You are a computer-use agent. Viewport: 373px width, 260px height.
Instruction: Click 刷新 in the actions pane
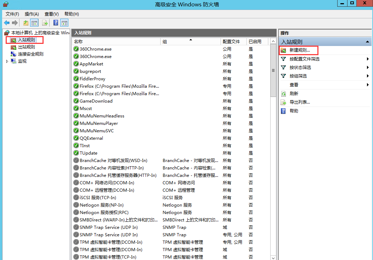[294, 94]
